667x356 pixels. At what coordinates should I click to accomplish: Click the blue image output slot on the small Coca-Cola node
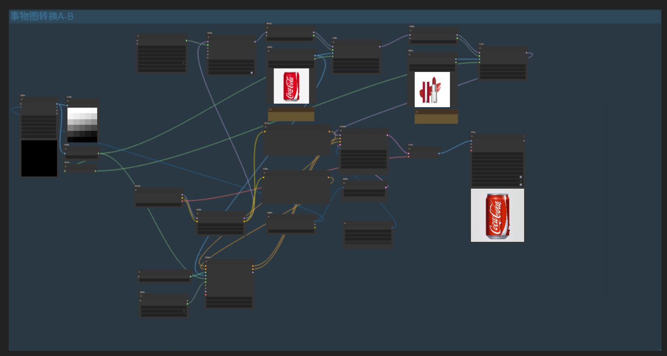(315, 56)
